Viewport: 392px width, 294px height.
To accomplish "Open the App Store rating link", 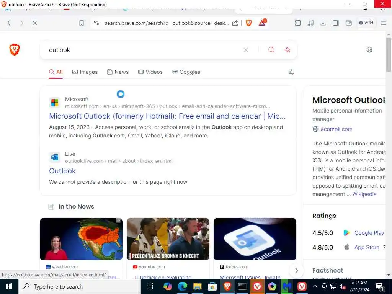I will [x=367, y=247].
